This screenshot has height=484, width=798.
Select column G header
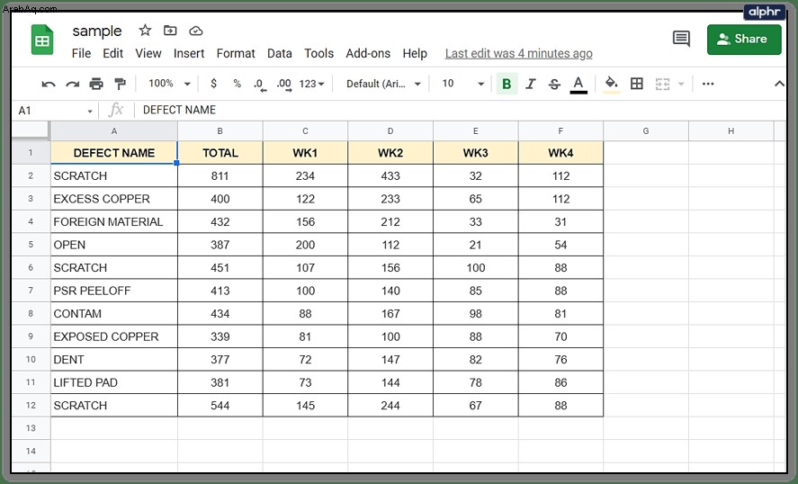tap(646, 131)
